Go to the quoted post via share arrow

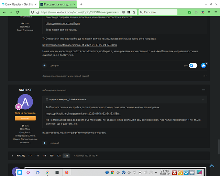pyautogui.click(x=203, y=99)
